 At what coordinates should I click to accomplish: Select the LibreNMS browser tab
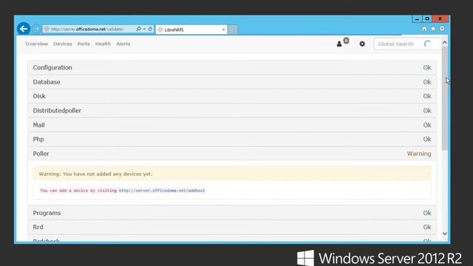191,30
